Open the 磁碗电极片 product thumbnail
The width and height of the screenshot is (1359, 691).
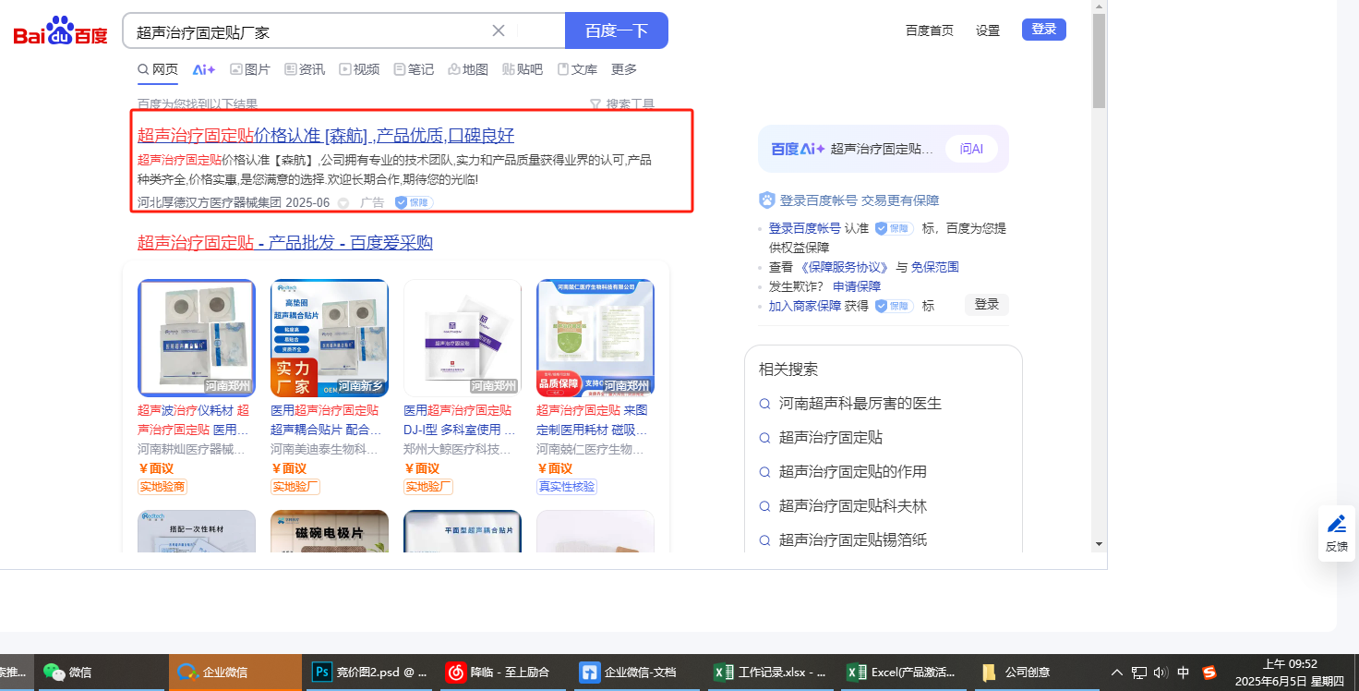330,531
